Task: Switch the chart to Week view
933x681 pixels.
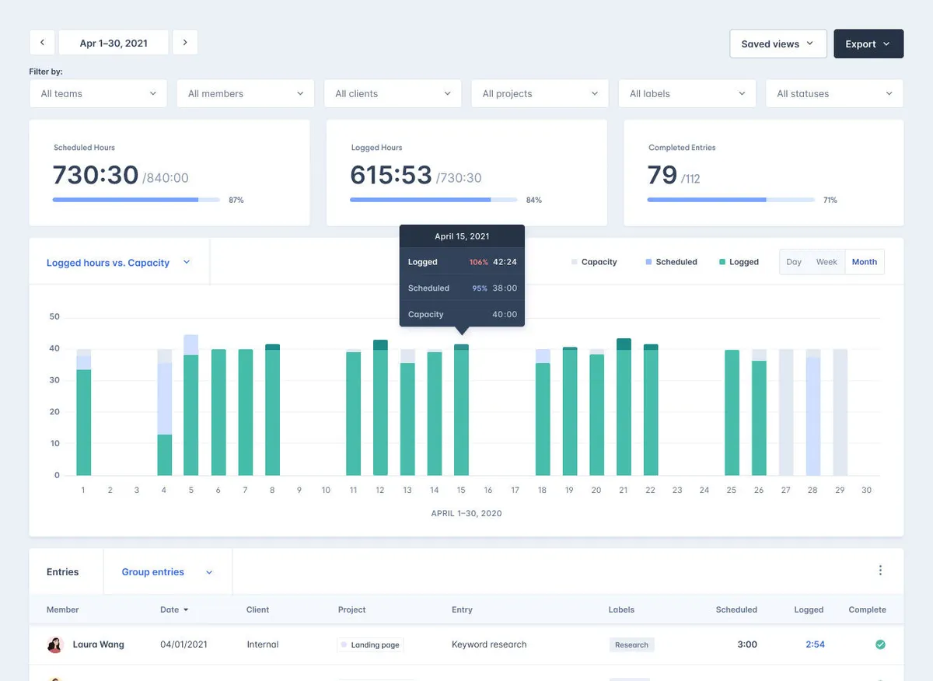Action: (826, 262)
